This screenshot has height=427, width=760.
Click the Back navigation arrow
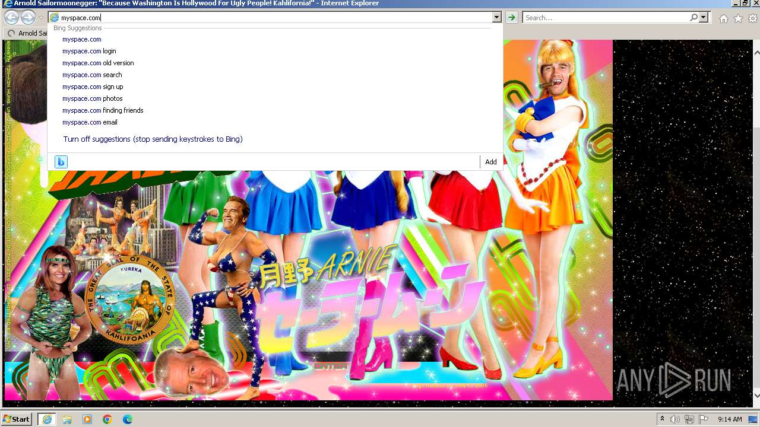[11, 18]
